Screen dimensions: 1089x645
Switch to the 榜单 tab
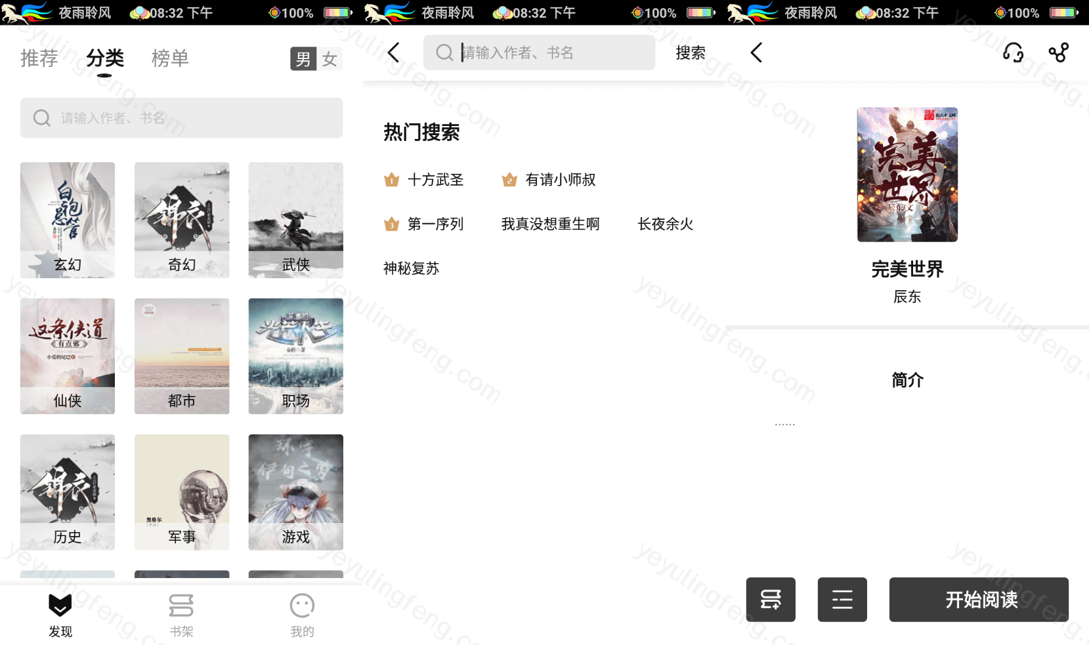[x=170, y=58]
